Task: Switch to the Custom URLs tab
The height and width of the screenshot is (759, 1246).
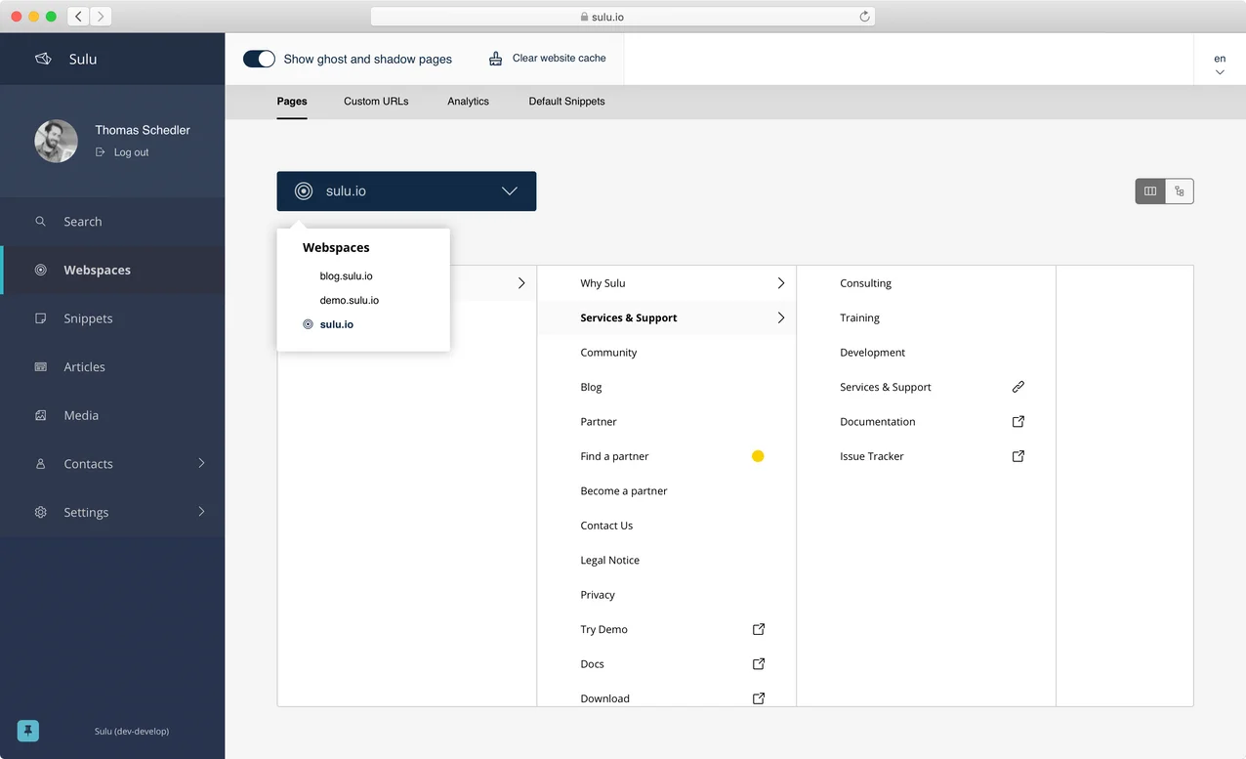Action: pos(376,102)
